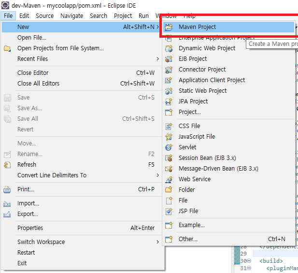
Task: Click the Alt+Enter shortcut text beside Properties
Action: click(x=142, y=228)
